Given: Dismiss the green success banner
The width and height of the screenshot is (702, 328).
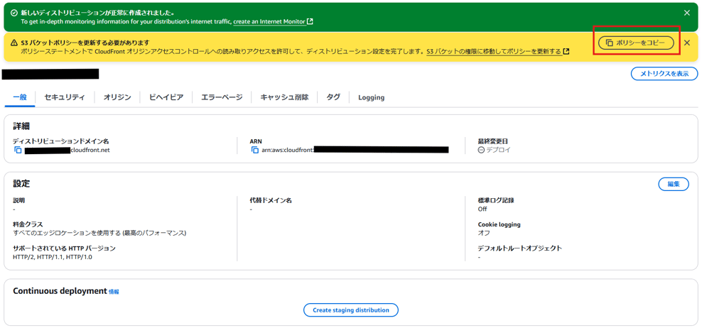Looking at the screenshot, I should coord(687,13).
